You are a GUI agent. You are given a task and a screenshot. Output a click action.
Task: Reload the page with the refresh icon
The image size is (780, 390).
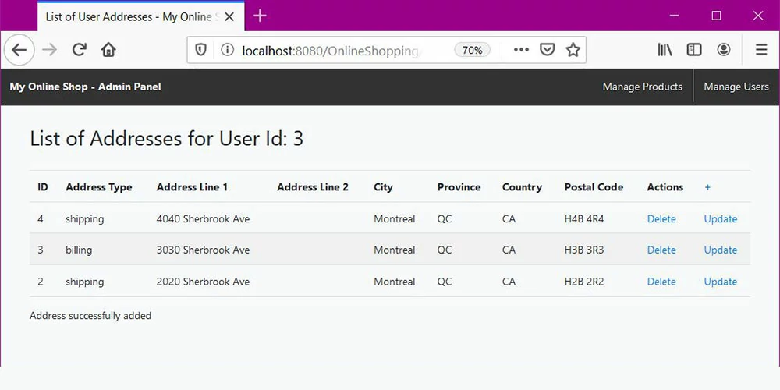(79, 50)
